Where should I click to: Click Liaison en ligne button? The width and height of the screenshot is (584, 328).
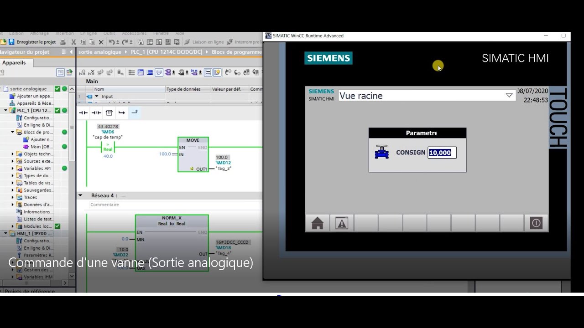point(203,42)
